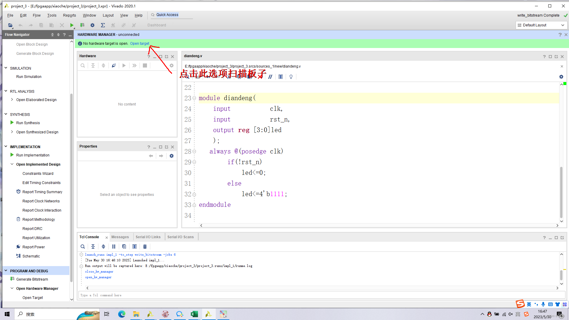Switch to the Messages tab
Screen dimensions: 569x320
[120, 237]
